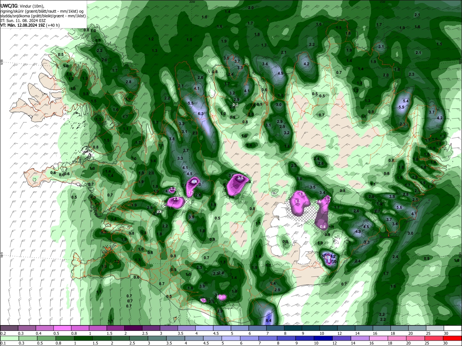
Task: Click the light violet 14–16 bottom legend swatch
Action: pyautogui.click(x=360, y=338)
